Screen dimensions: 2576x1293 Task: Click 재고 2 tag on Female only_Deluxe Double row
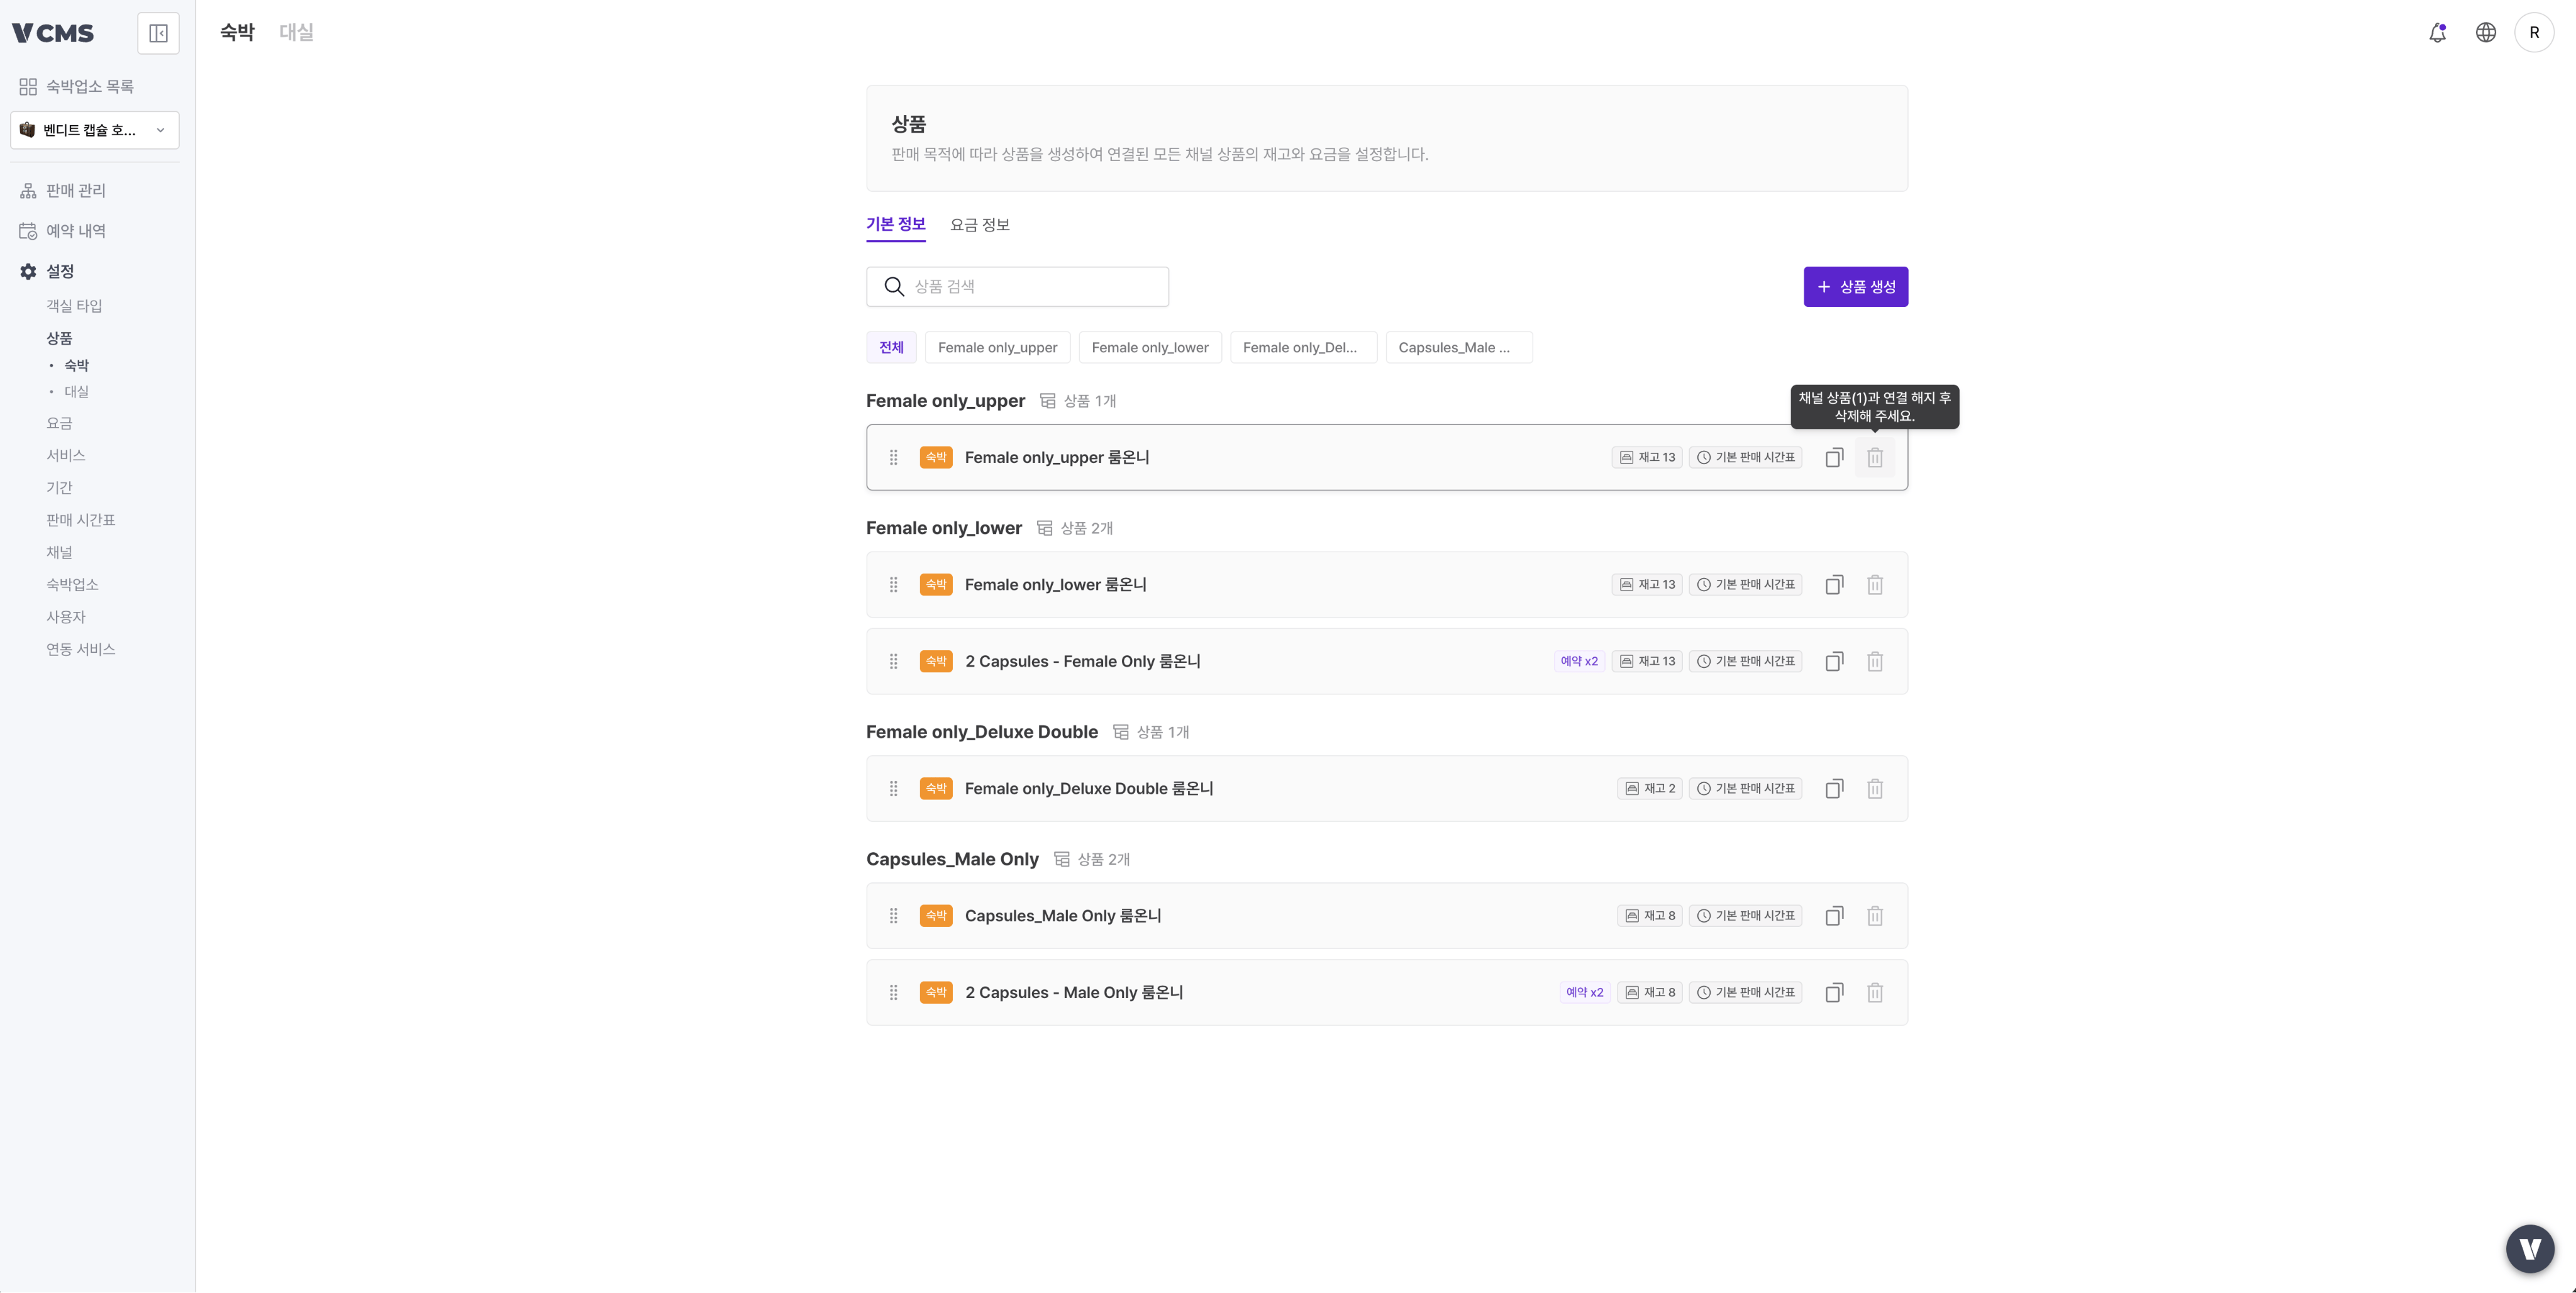point(1649,789)
